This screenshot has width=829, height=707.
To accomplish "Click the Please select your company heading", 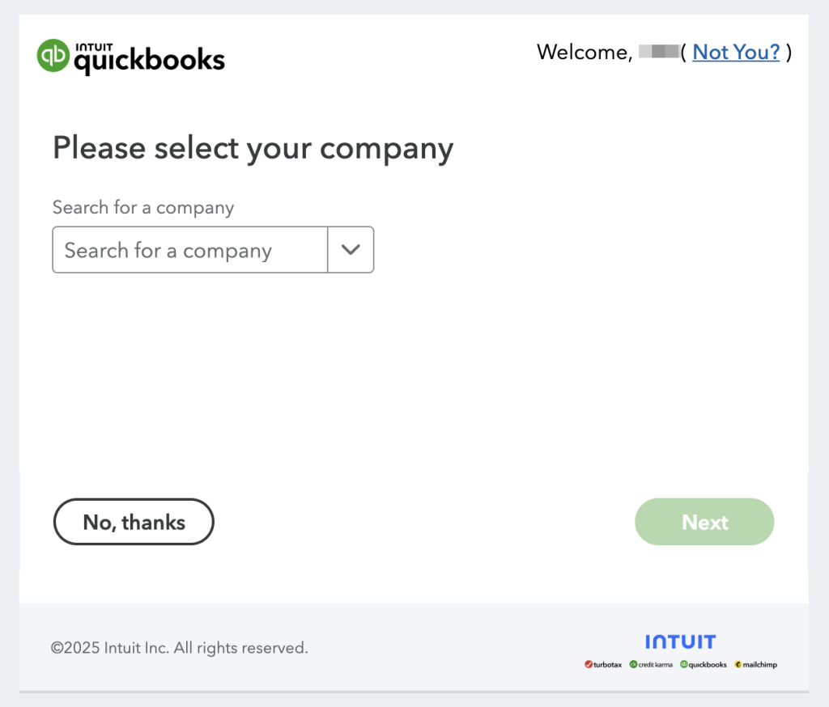I will pos(253,148).
